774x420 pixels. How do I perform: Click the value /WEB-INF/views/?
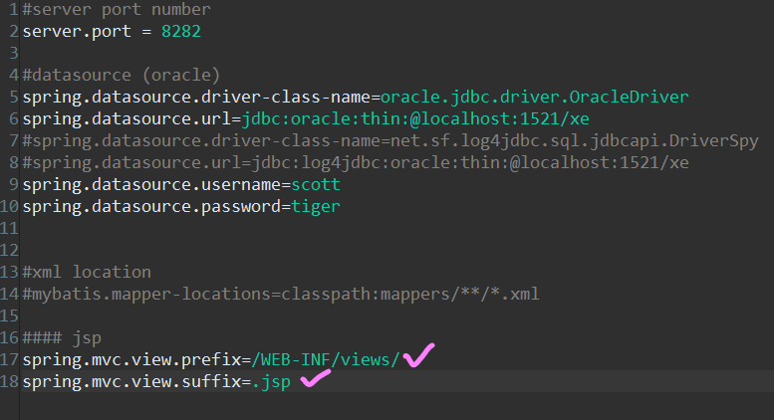[326, 360]
